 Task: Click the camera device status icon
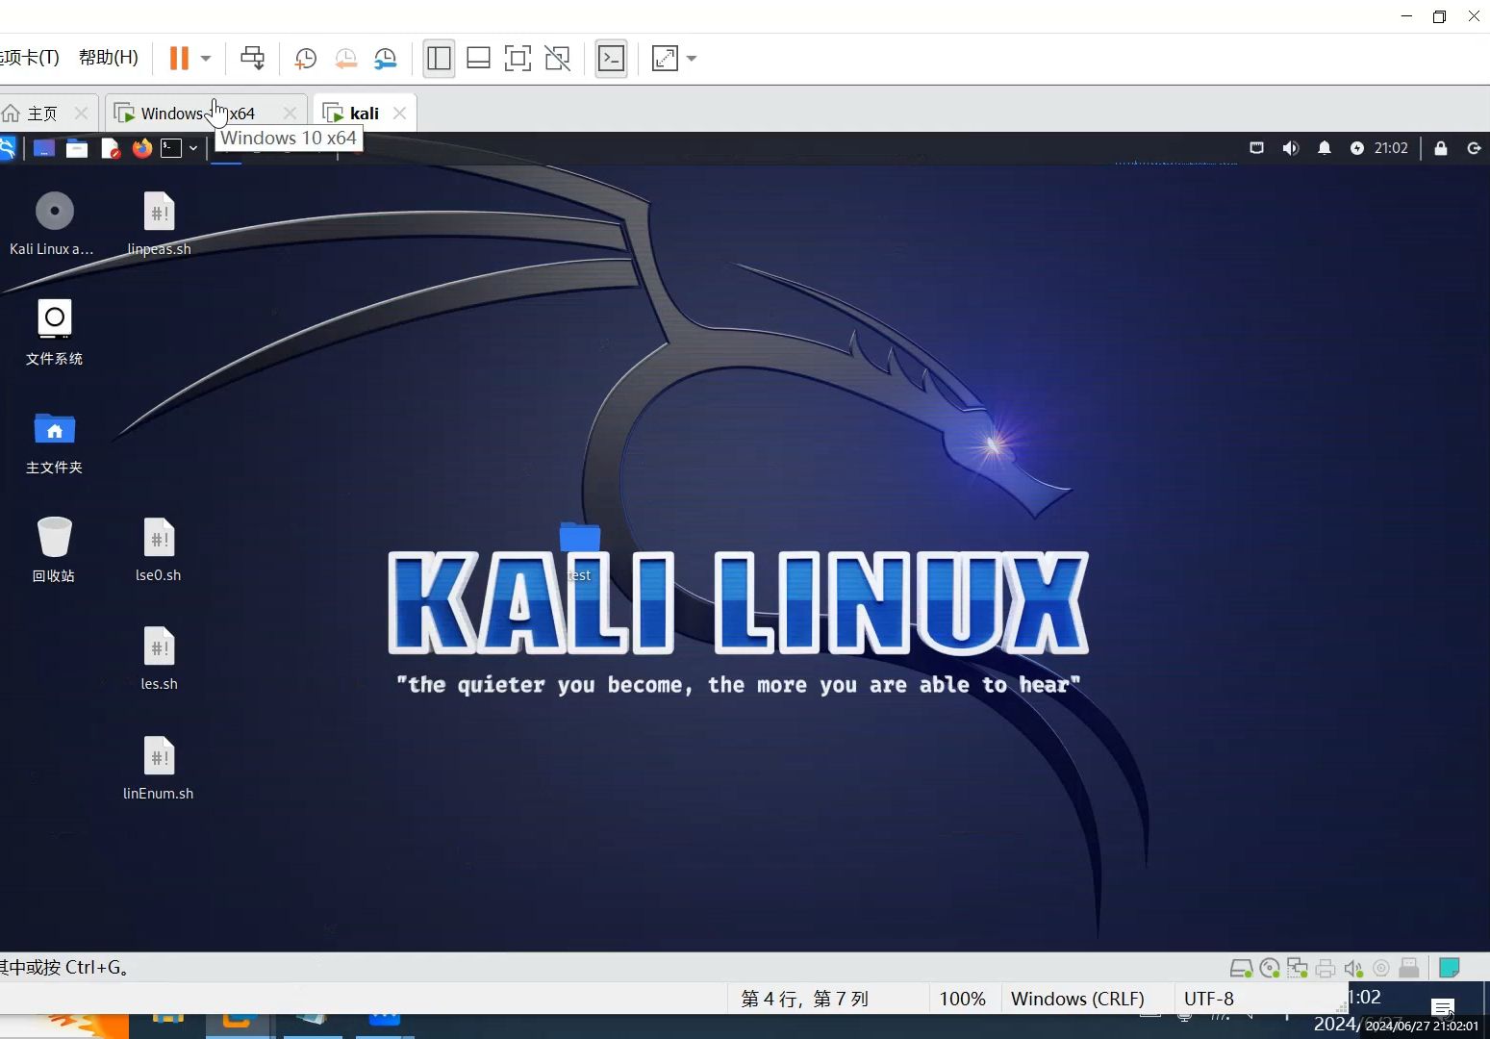(1381, 968)
